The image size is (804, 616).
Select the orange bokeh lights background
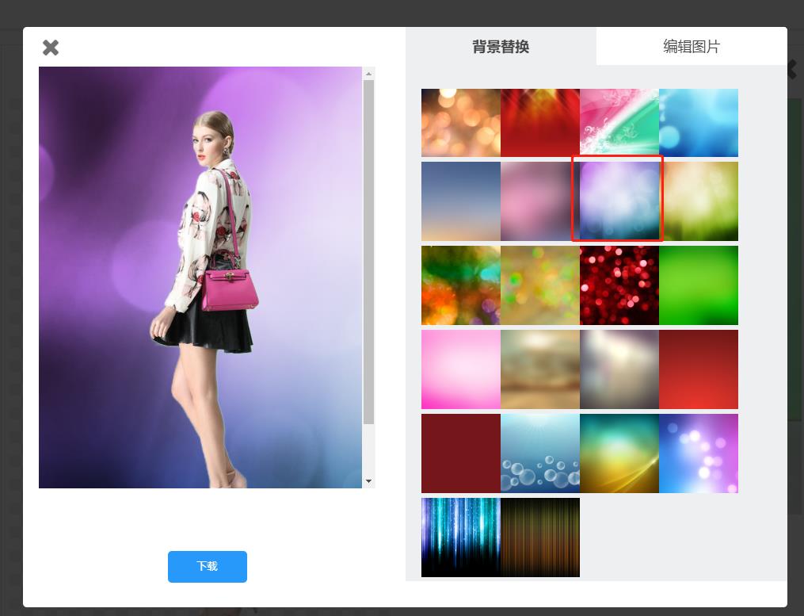coord(461,123)
